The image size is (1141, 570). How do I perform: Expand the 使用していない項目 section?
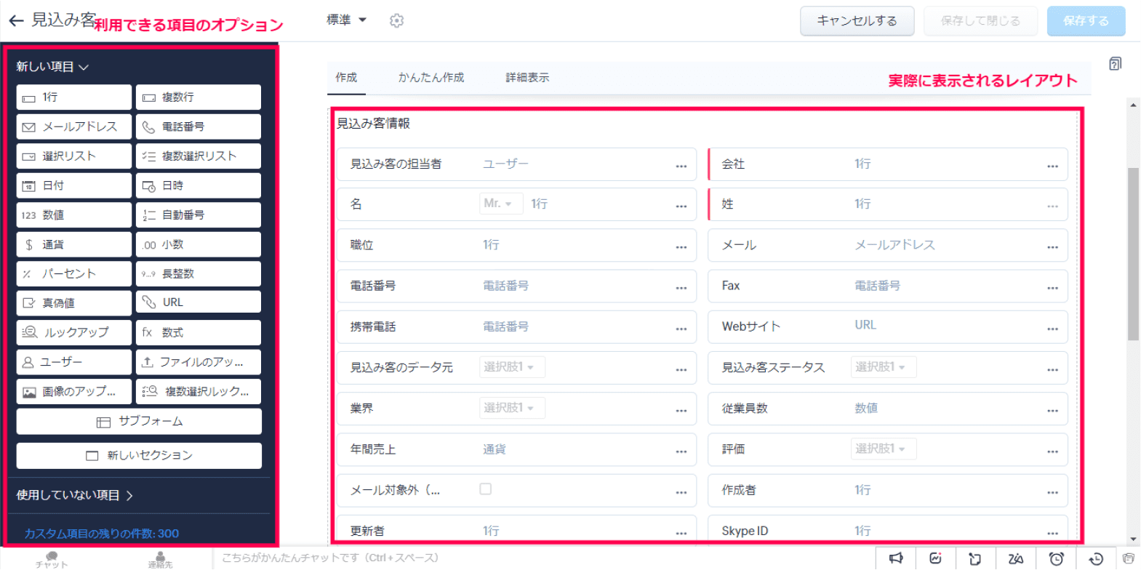click(75, 495)
